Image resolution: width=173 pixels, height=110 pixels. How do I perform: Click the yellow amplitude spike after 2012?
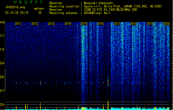(40, 106)
